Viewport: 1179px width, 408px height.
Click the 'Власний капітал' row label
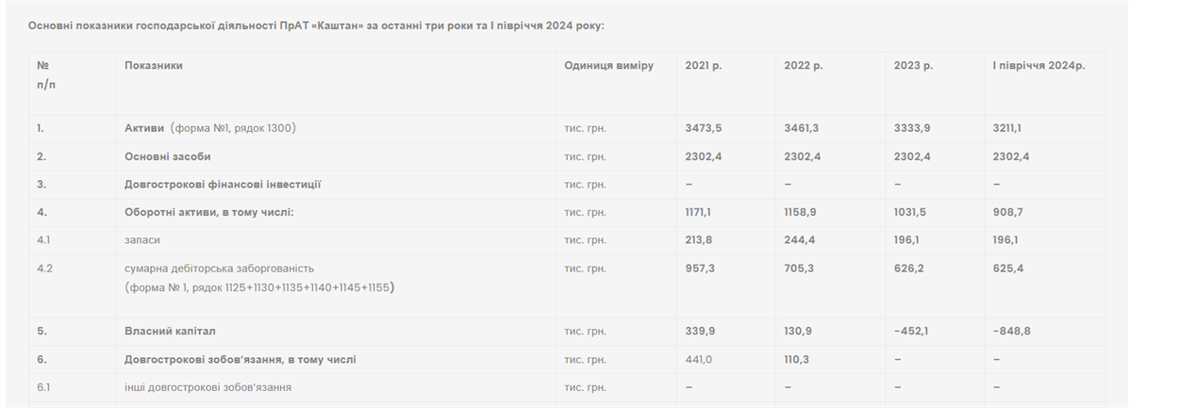click(x=170, y=332)
